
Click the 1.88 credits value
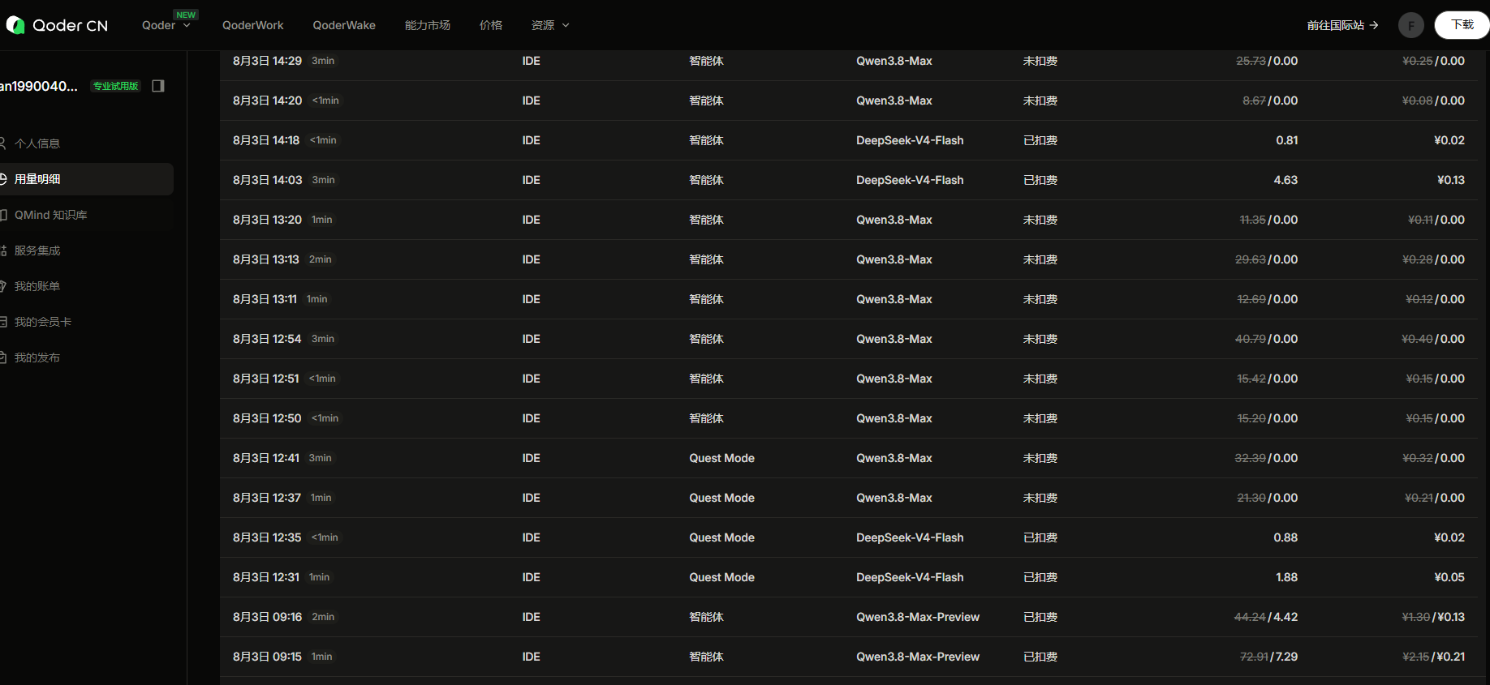click(1287, 577)
